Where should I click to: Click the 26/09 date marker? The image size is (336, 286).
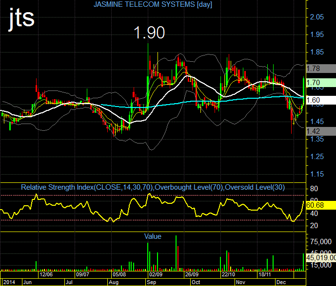click(192, 274)
